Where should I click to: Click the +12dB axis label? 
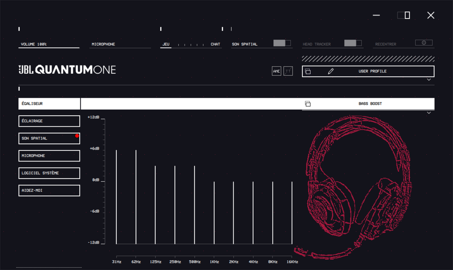tap(93, 117)
